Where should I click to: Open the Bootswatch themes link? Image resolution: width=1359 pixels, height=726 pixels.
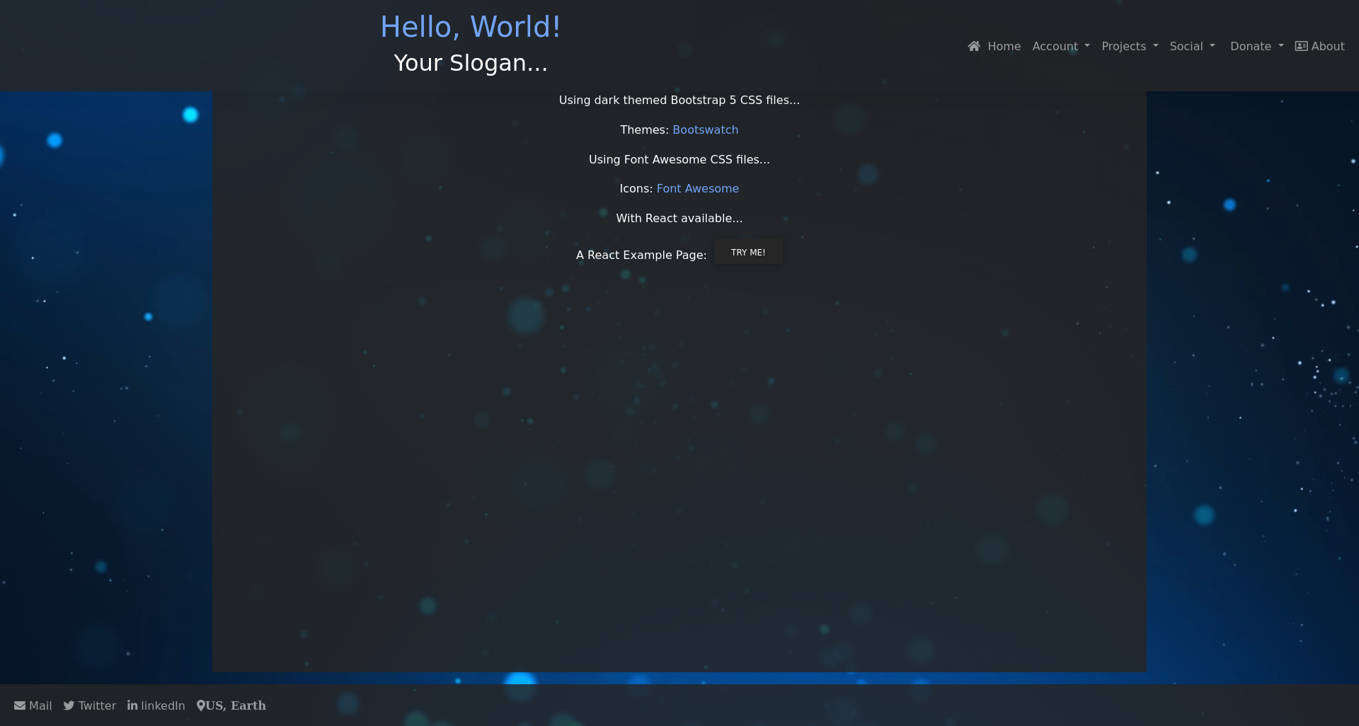[x=705, y=129]
